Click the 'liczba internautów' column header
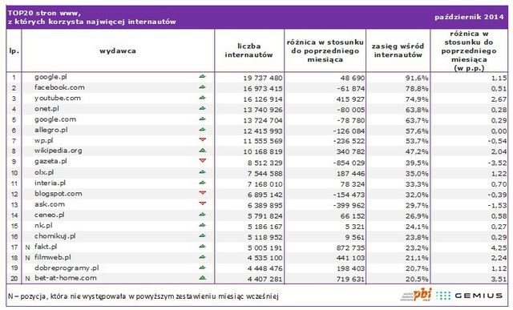The width and height of the screenshot is (513, 310). tap(248, 50)
